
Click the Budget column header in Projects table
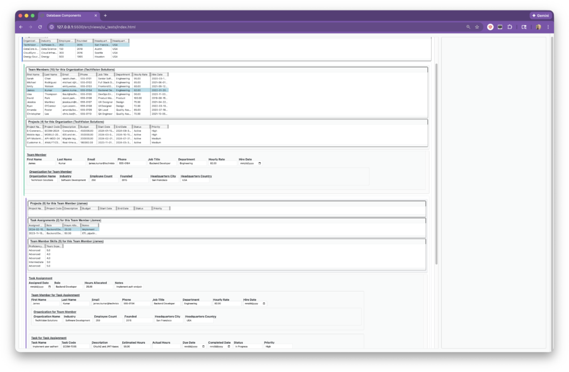pos(88,127)
